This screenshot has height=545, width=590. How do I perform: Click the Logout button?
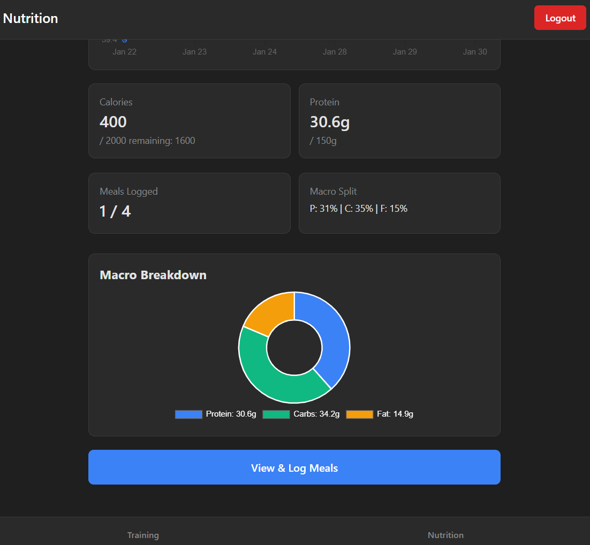click(559, 17)
